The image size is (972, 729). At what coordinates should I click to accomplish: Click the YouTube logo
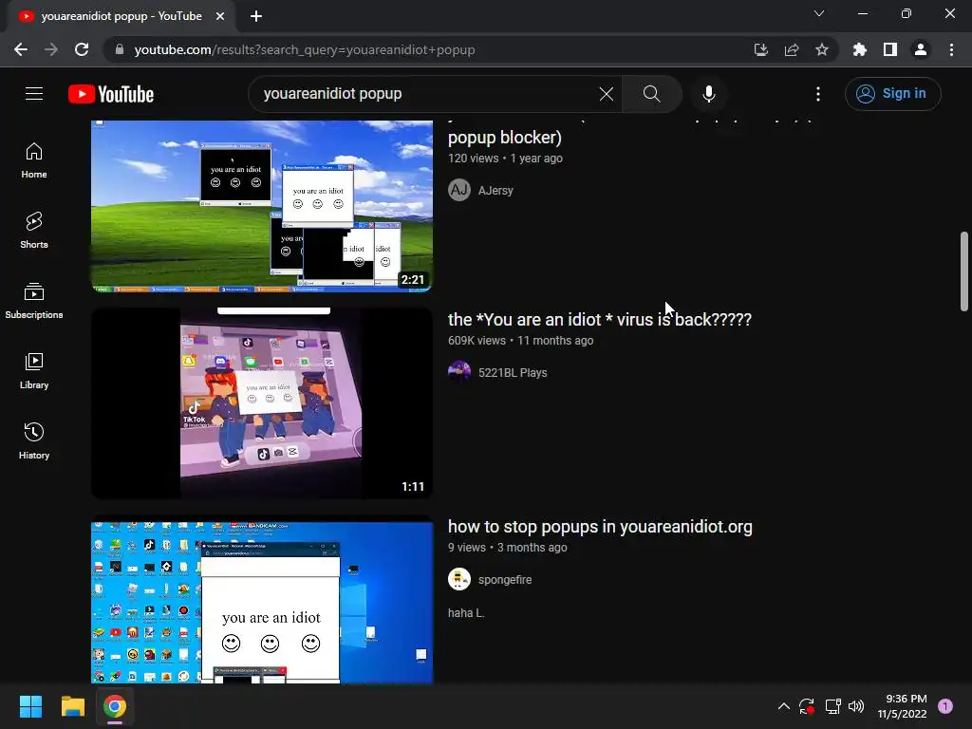tap(111, 94)
